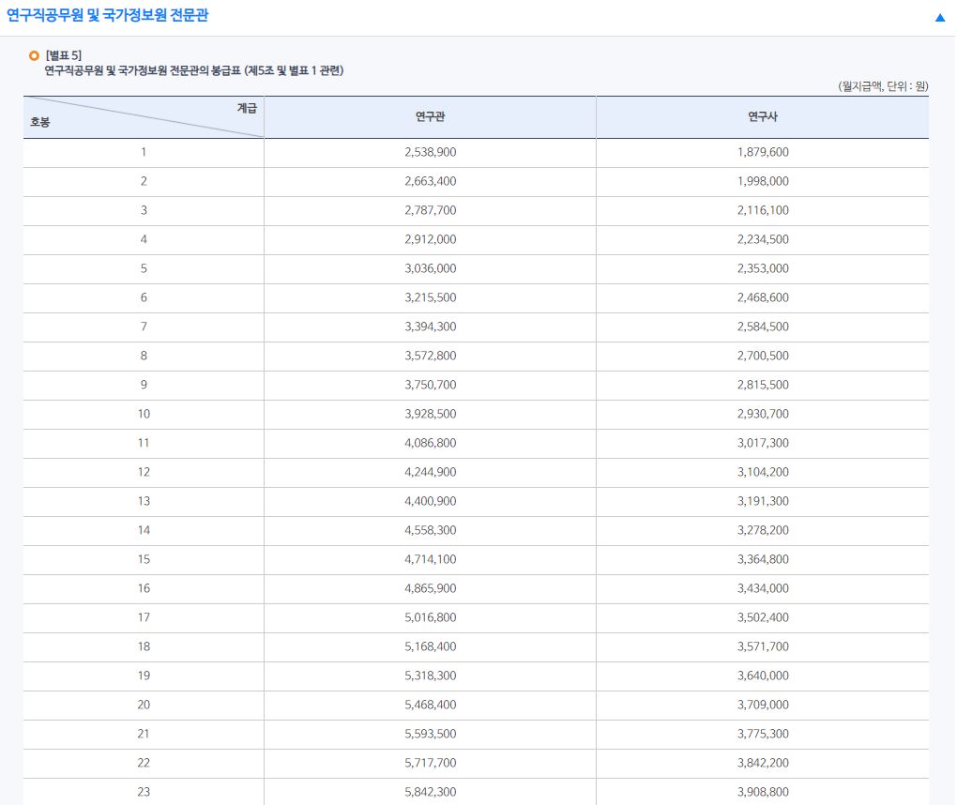Select the value 2,663,400
957x805 pixels.
(x=431, y=181)
